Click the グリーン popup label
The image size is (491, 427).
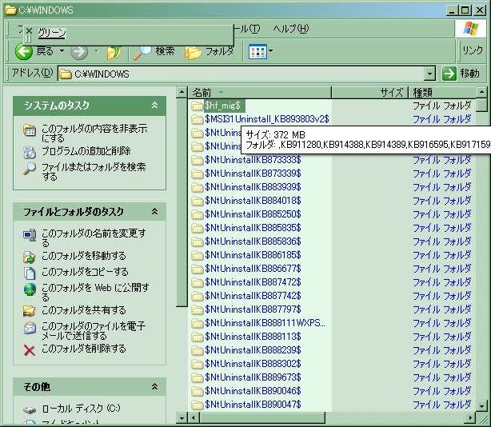[x=52, y=33]
